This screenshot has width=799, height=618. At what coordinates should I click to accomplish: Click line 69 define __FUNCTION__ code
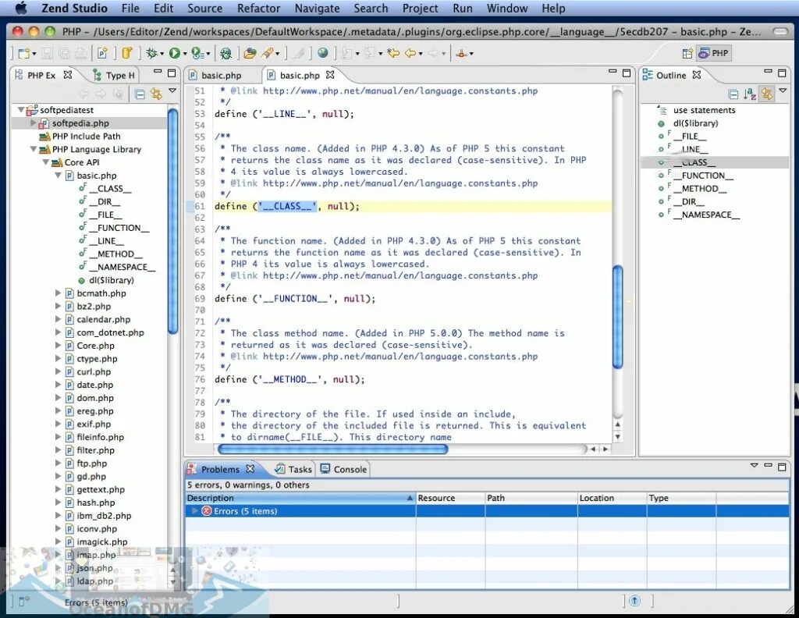(294, 299)
